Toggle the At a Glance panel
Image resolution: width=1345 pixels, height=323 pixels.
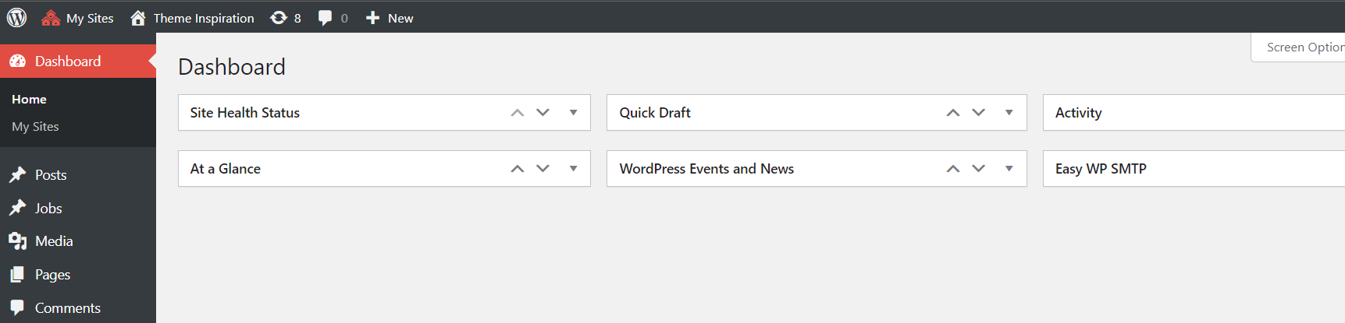[x=573, y=169]
